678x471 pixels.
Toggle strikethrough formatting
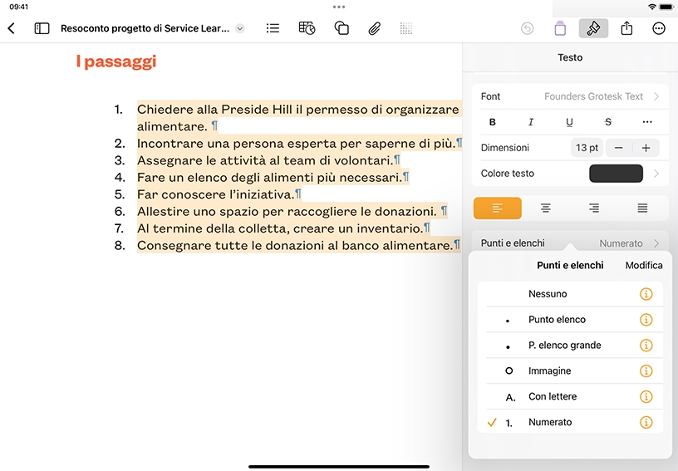point(608,122)
